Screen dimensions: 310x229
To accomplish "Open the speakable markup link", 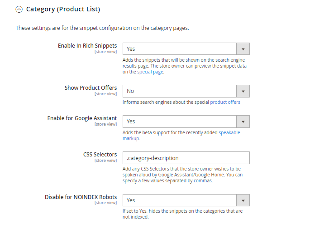I will click(229, 133).
